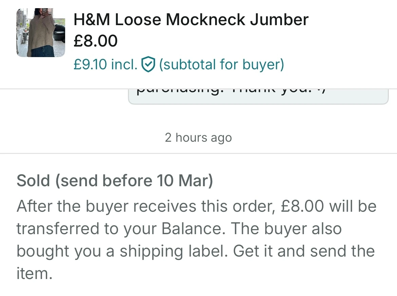
Task: Click the £8.00 price under the title
Action: pyautogui.click(x=95, y=41)
